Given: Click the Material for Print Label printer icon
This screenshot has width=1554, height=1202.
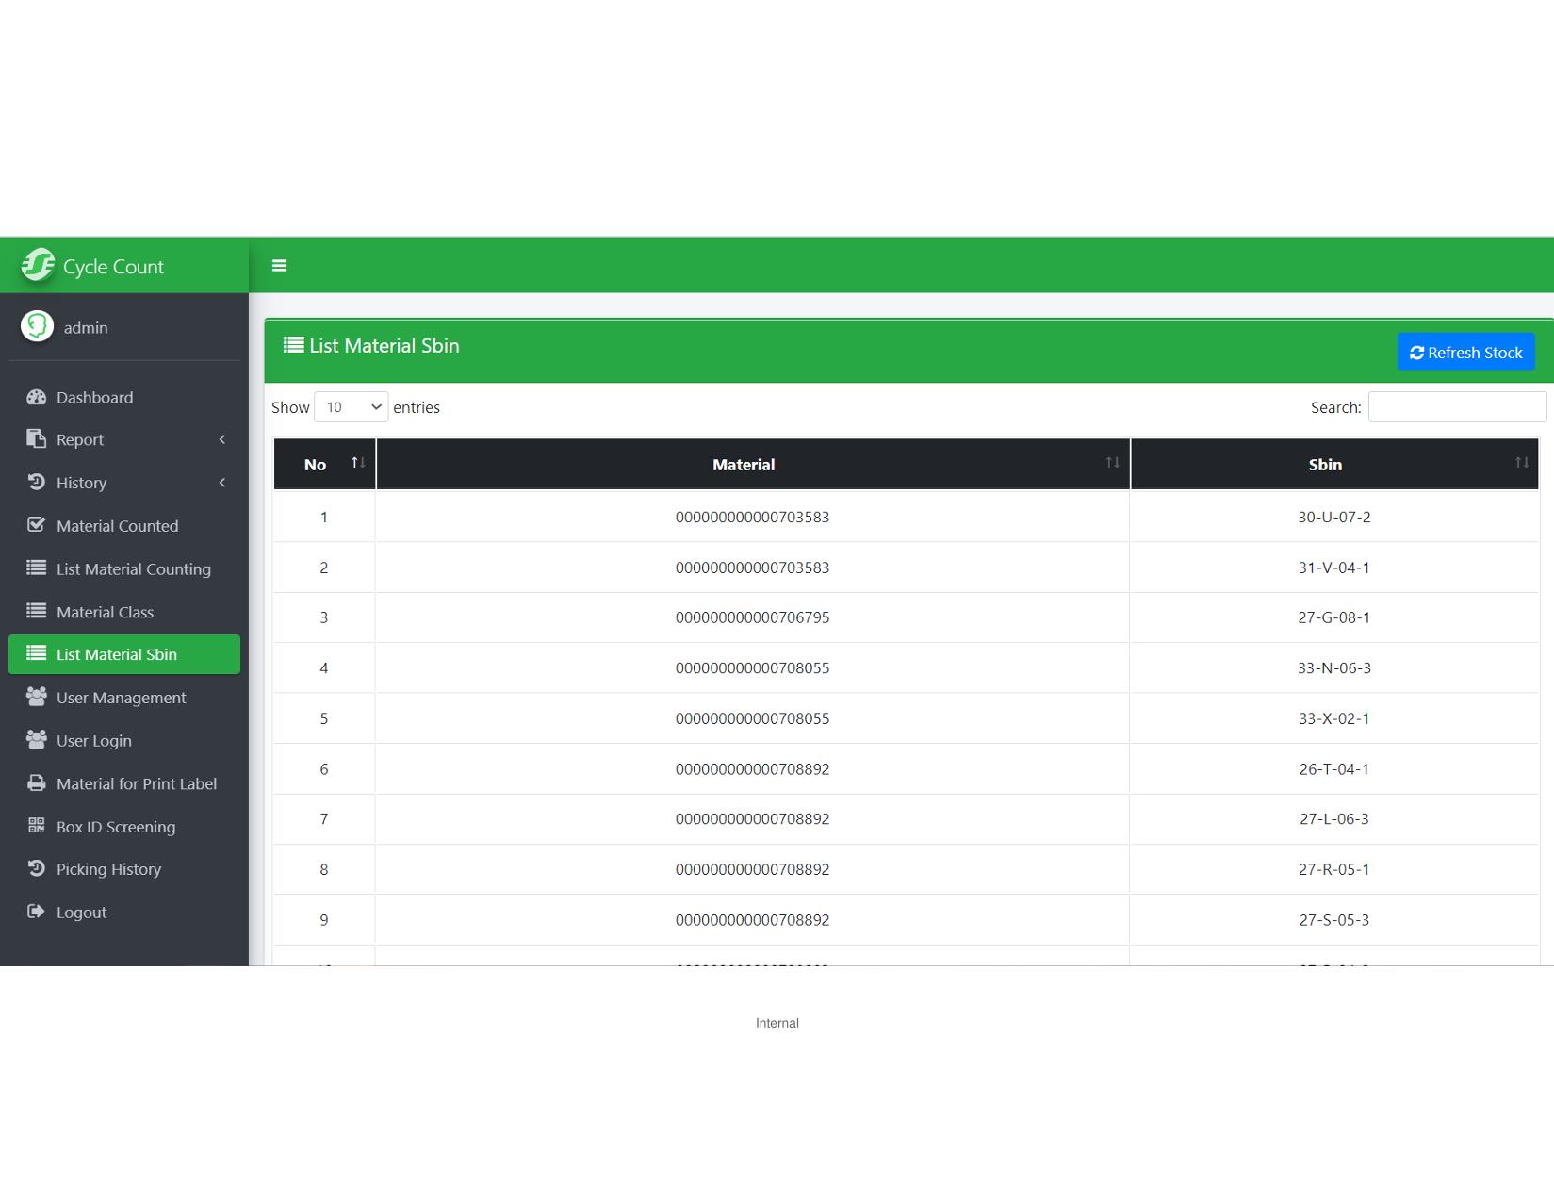Looking at the screenshot, I should [37, 783].
